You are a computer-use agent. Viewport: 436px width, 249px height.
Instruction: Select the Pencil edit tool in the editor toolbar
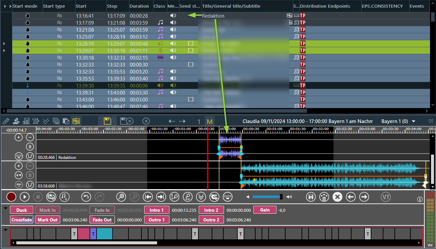coord(6,121)
